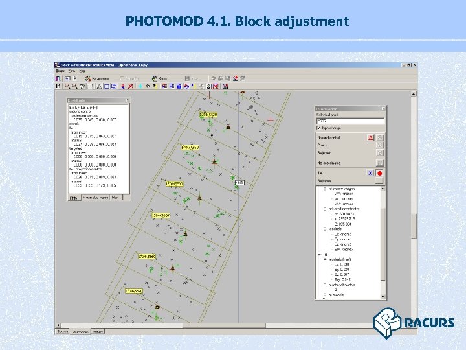466x350 pixels.
Task: Collapse the number of models node
Action: tap(325, 285)
